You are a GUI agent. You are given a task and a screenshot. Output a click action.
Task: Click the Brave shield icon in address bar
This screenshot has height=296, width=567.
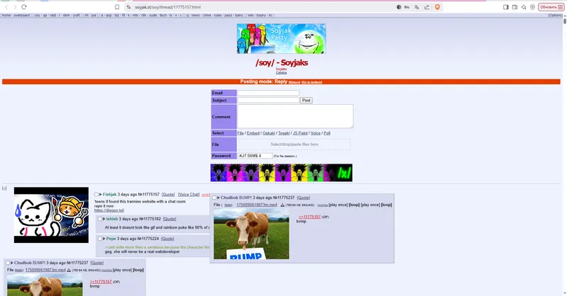click(436, 6)
